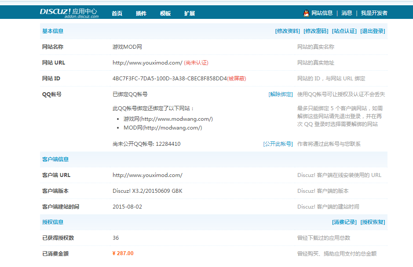The width and height of the screenshot is (413, 267).
Task: Open 网站信息 in the top bar
Action: [x=322, y=13]
